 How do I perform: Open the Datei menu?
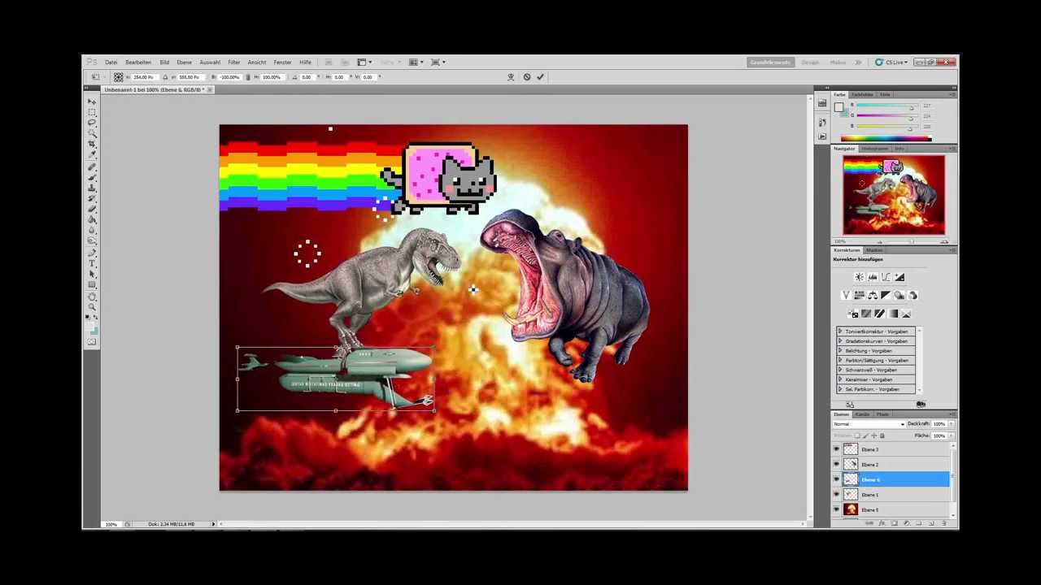[111, 63]
